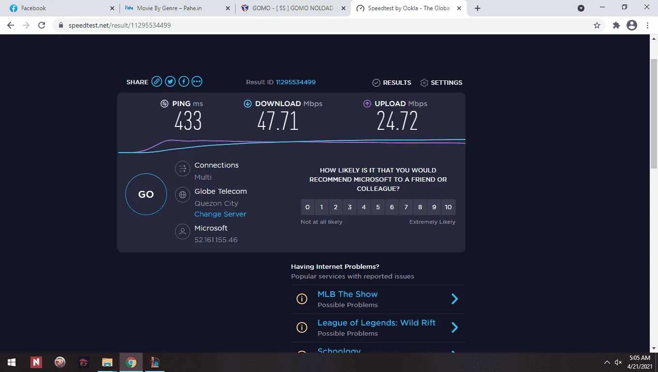
Task: Rate recommendation score 7
Action: click(x=406, y=207)
